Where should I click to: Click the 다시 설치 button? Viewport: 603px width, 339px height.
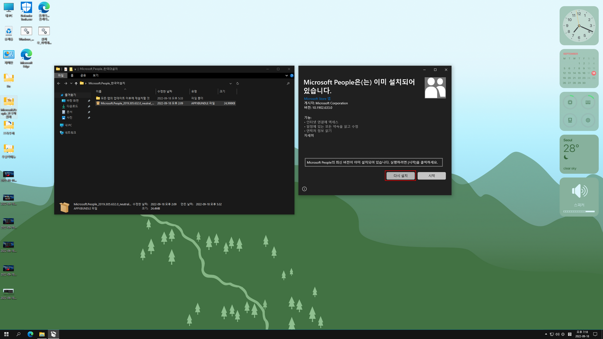400,176
